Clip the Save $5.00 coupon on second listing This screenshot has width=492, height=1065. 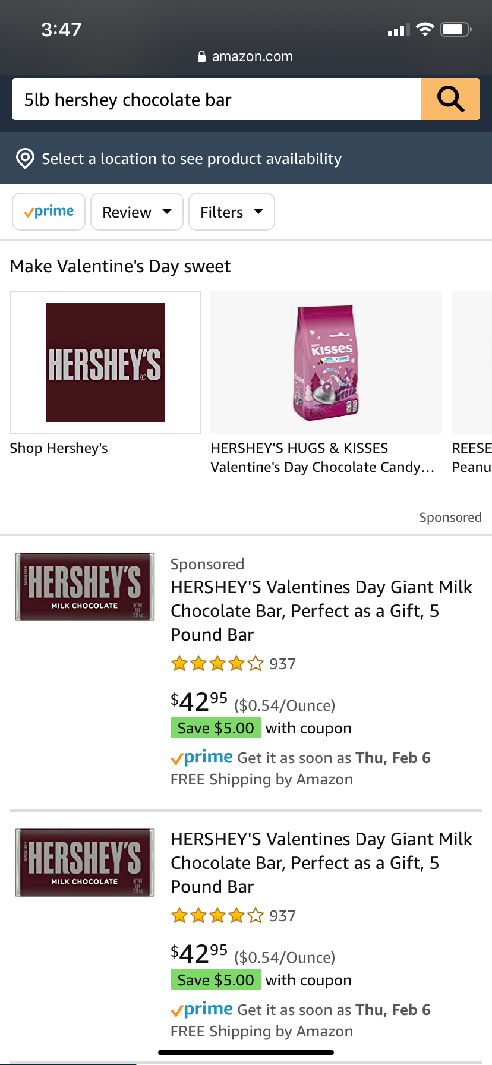(216, 980)
